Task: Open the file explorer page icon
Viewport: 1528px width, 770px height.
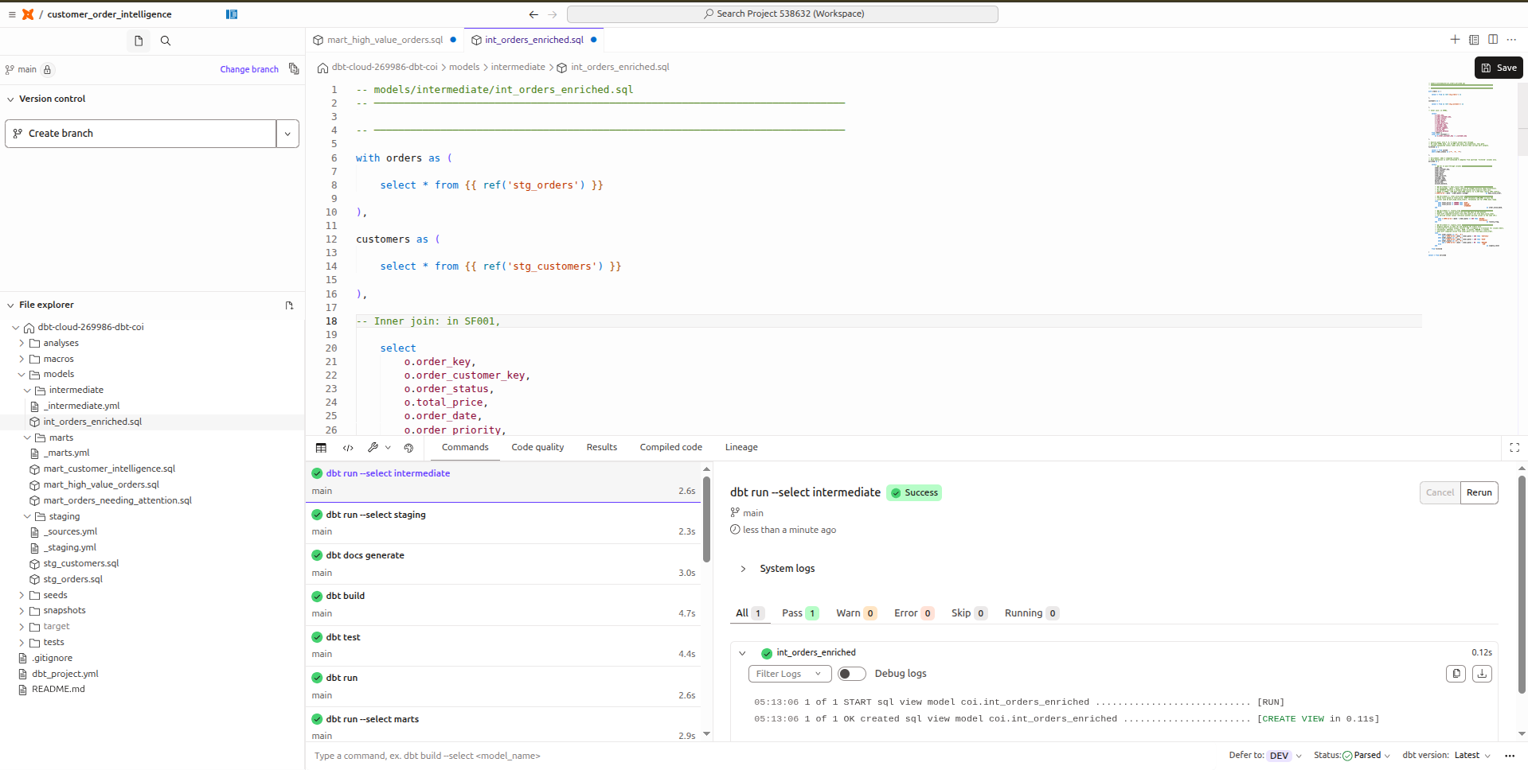Action: point(139,41)
